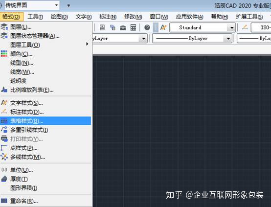Click the layers stack icon beside 图层(L)

tap(4, 27)
